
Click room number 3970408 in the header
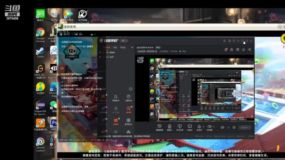click(x=173, y=51)
